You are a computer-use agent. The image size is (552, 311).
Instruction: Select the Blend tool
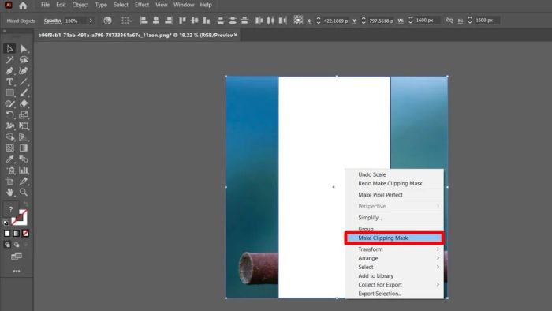click(x=24, y=159)
